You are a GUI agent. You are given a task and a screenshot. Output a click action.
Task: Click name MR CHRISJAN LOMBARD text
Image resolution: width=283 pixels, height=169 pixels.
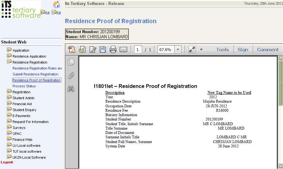point(104,37)
